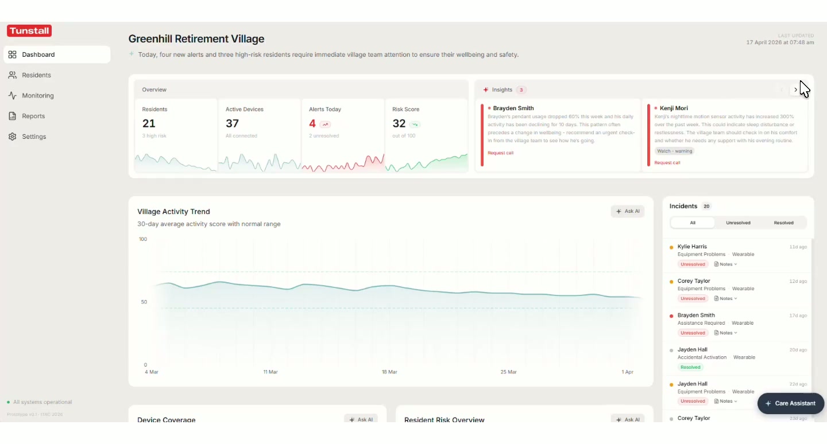
Task: Open the Monitoring section
Action: pyautogui.click(x=57, y=96)
